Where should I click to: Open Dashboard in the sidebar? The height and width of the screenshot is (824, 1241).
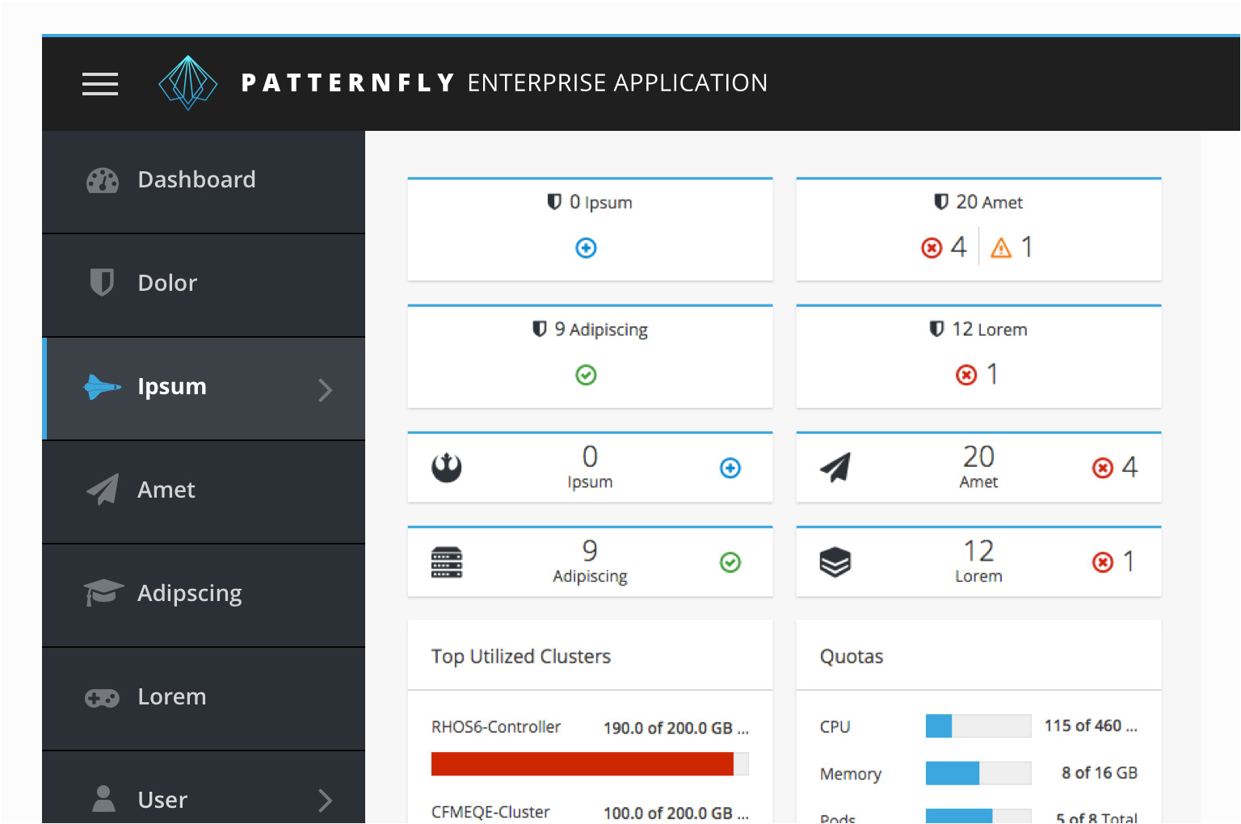(x=204, y=182)
